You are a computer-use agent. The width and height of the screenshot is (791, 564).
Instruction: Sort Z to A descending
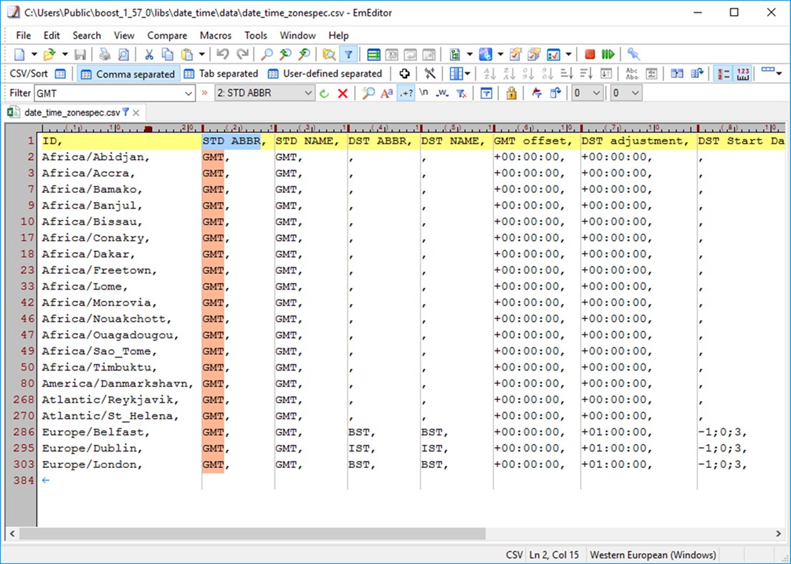pos(509,74)
